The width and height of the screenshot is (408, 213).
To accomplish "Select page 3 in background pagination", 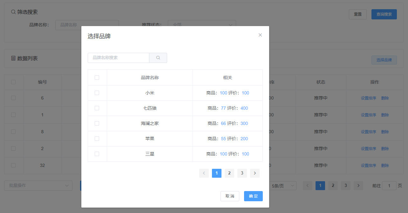I will click(346, 186).
